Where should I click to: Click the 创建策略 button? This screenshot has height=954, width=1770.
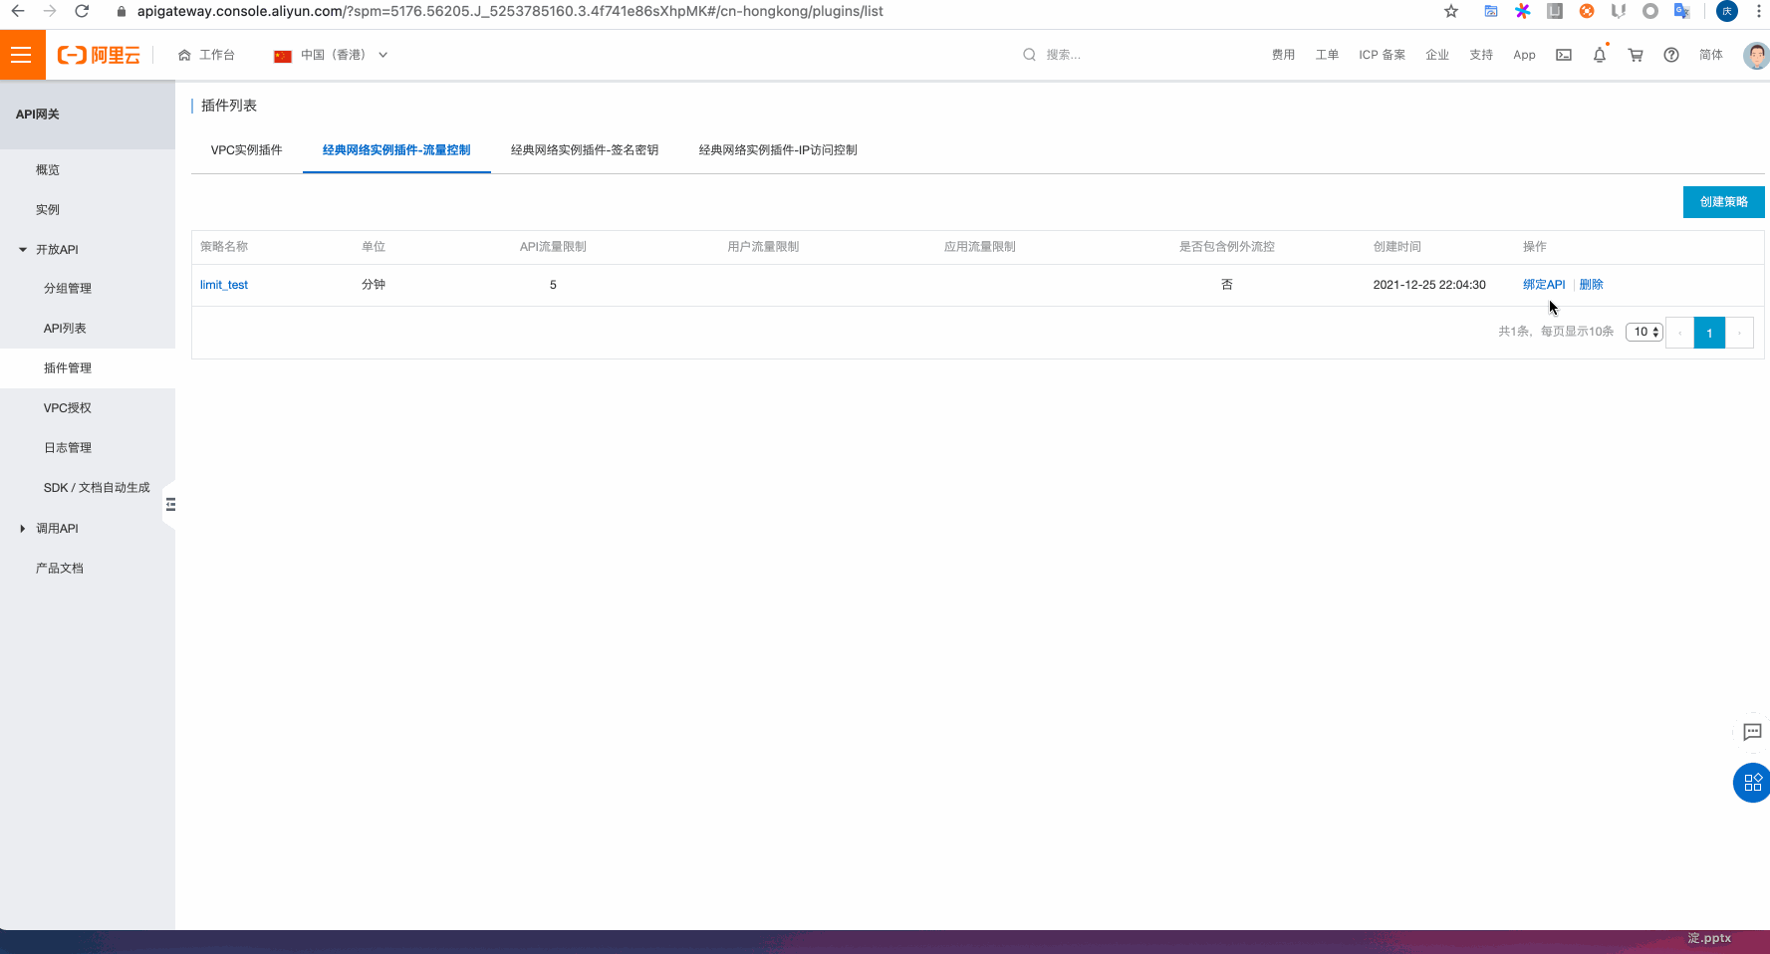coord(1723,202)
